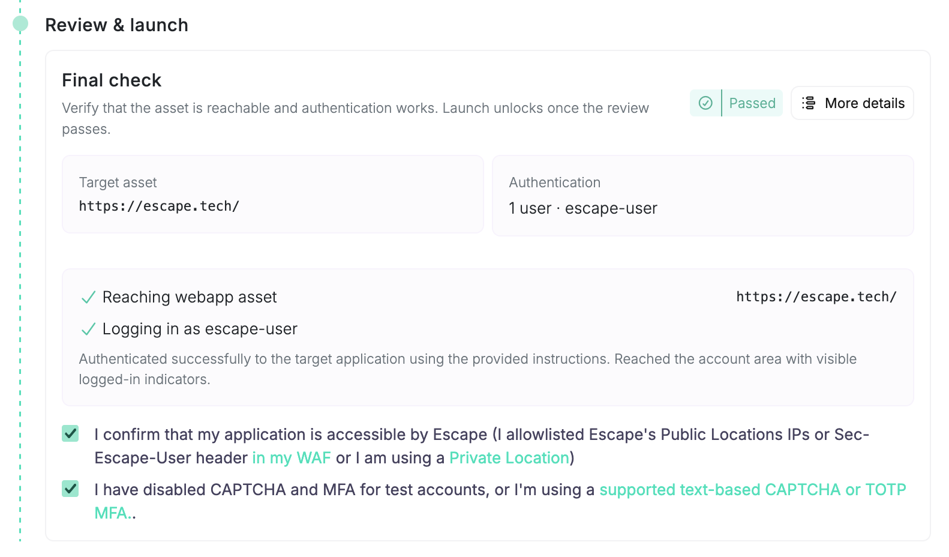This screenshot has width=949, height=557.
Task: Open the 'in my WAF' link
Action: [x=292, y=458]
